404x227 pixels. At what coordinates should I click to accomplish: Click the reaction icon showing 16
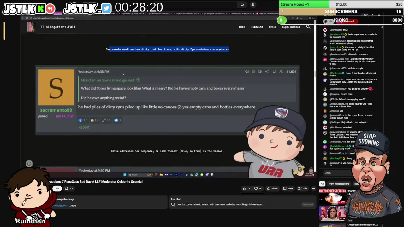[x=106, y=120]
